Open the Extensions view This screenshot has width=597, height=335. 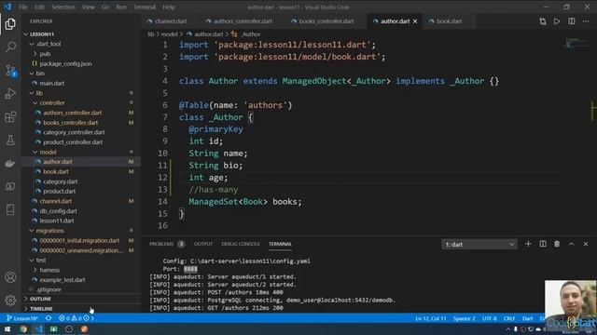point(10,116)
